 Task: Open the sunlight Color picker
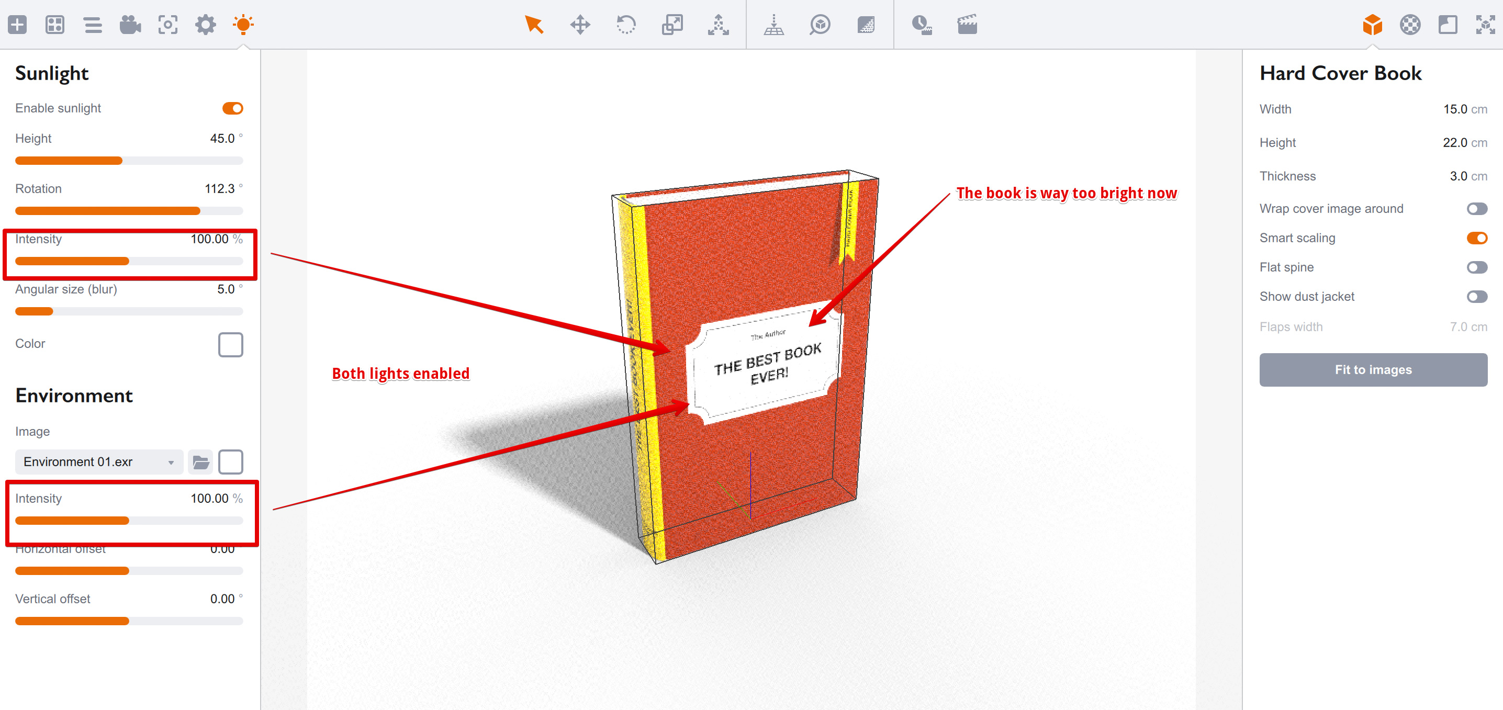click(230, 345)
